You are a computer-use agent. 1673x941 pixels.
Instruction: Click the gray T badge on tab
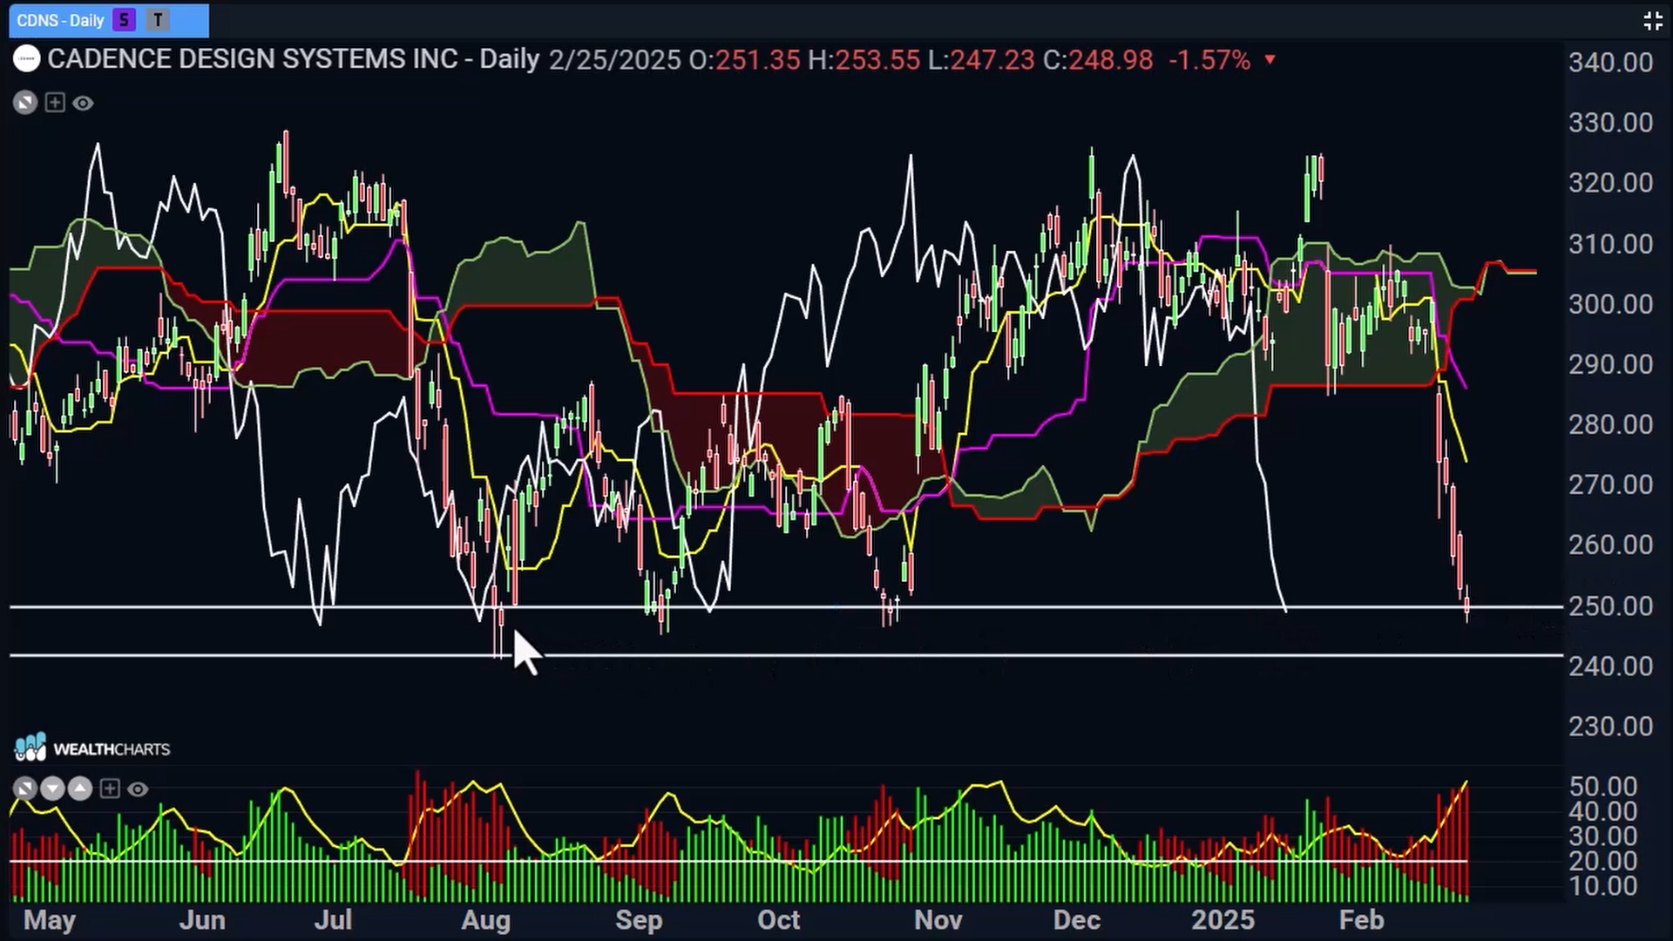pos(158,20)
